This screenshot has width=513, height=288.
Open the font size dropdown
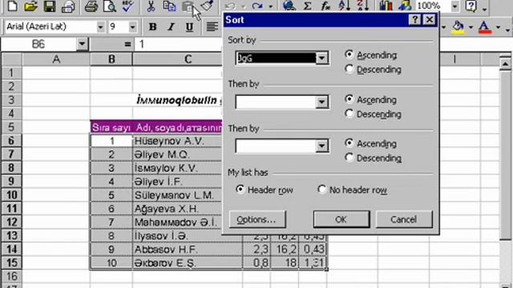[132, 27]
